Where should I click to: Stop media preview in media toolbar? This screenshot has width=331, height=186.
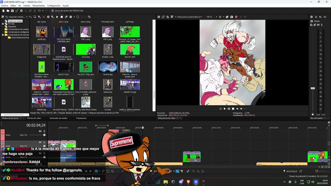point(62,17)
